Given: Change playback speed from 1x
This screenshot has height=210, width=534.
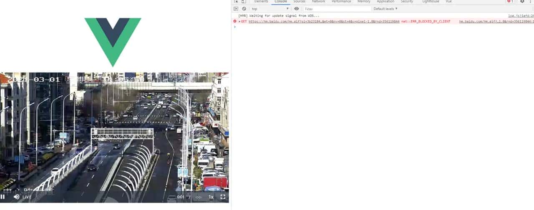Looking at the screenshot, I should [211, 197].
